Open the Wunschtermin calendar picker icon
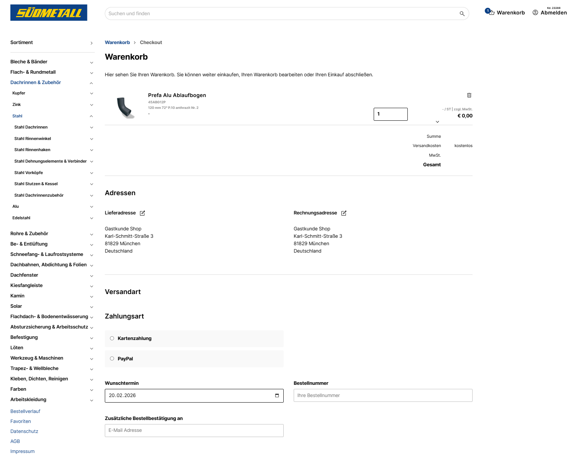 (277, 396)
